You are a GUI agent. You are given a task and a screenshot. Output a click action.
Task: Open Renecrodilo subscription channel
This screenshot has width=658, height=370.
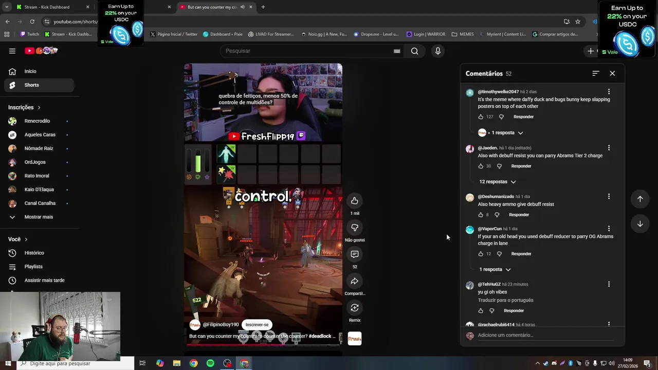click(x=39, y=121)
